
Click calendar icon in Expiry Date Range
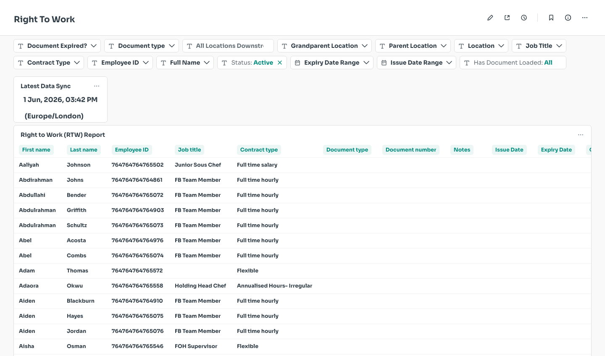(297, 63)
